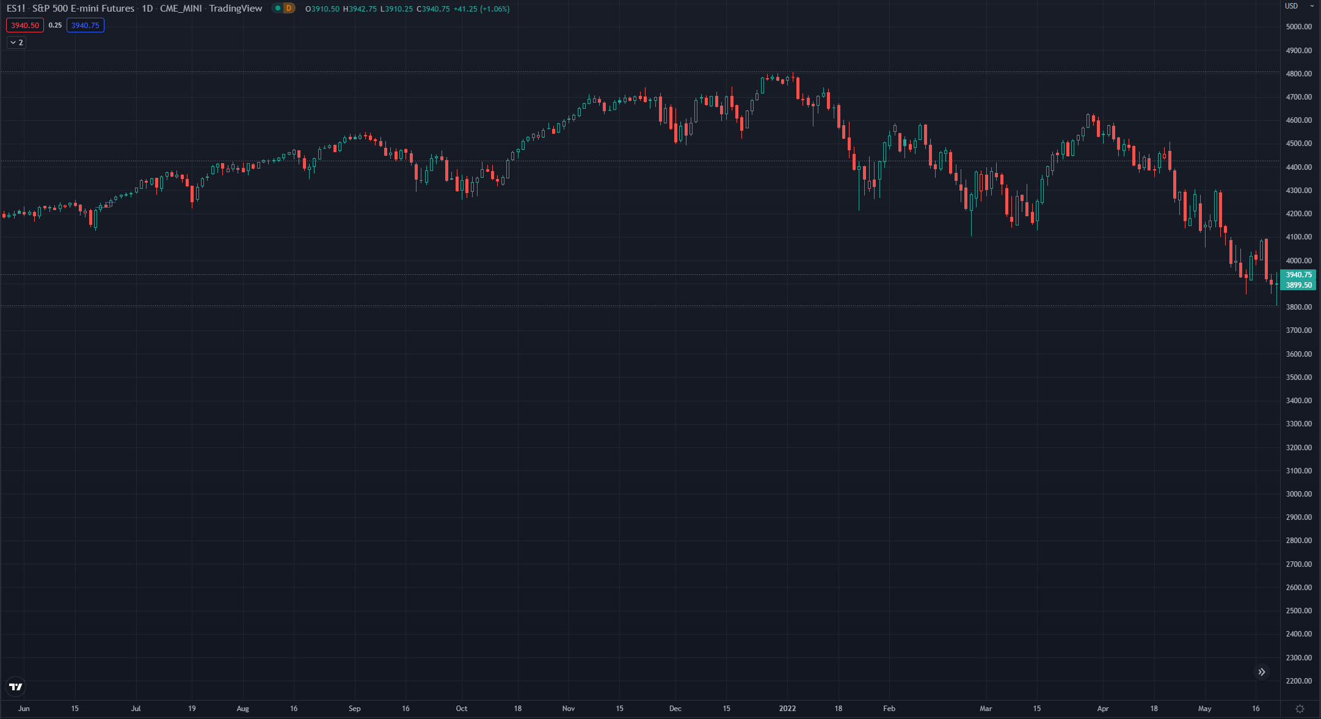1321x719 pixels.
Task: Open chart settings gear on time axis
Action: [x=1300, y=709]
